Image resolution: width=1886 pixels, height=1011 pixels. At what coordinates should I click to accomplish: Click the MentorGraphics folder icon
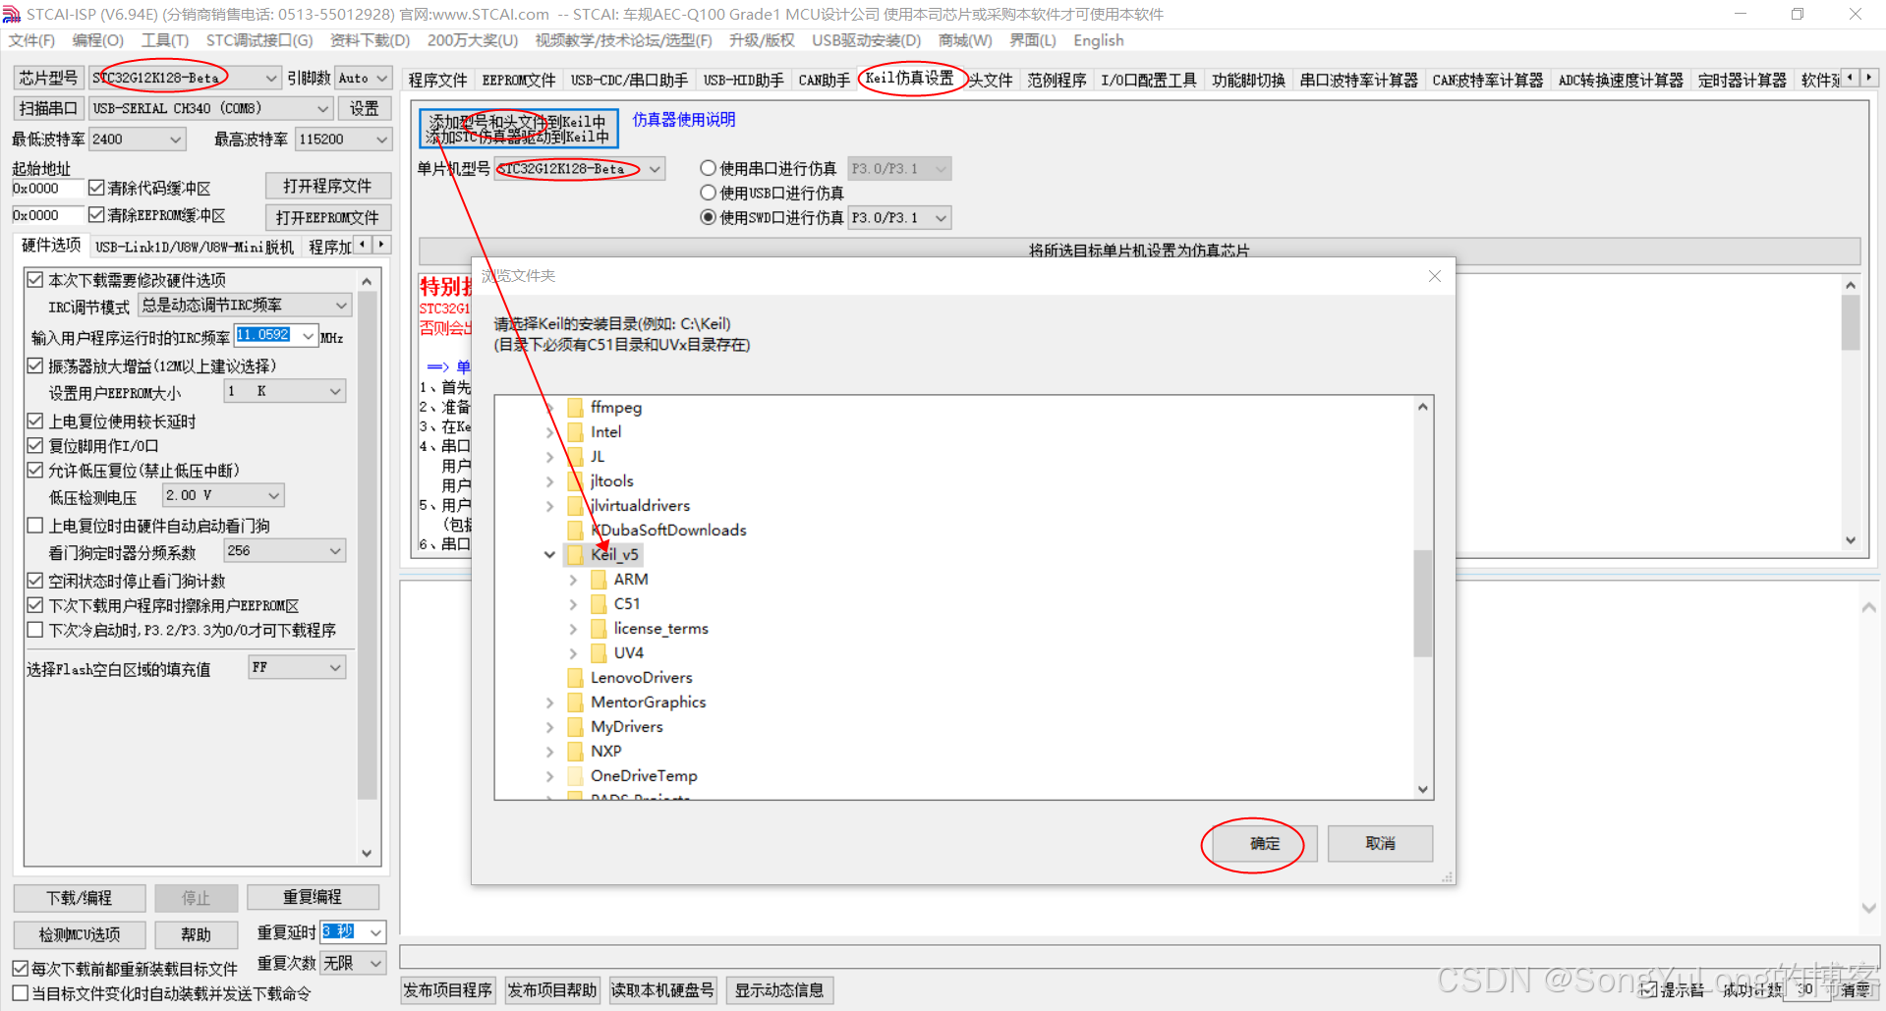pyautogui.click(x=576, y=702)
